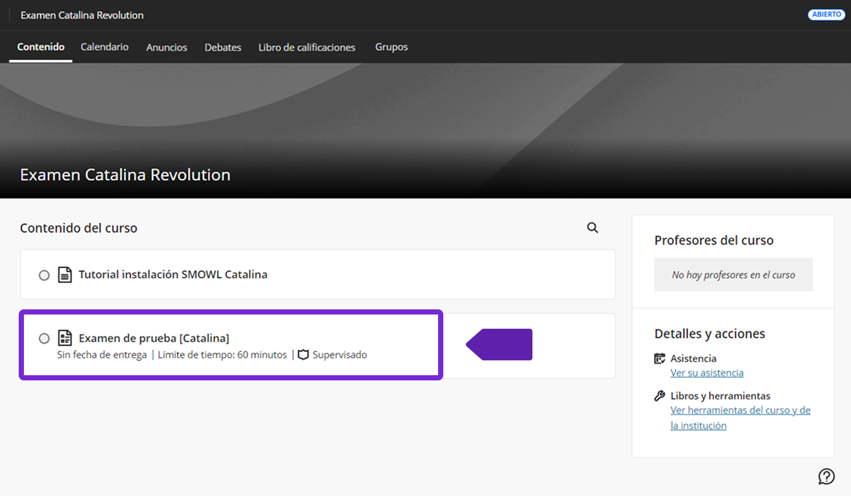Open Libro de calificaciones tab

tap(307, 48)
